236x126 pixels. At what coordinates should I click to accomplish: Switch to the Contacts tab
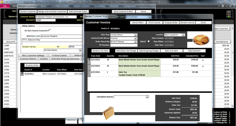pos(44,59)
